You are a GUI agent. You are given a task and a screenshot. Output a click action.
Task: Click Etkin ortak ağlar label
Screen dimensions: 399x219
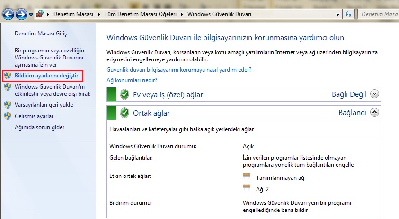click(130, 176)
